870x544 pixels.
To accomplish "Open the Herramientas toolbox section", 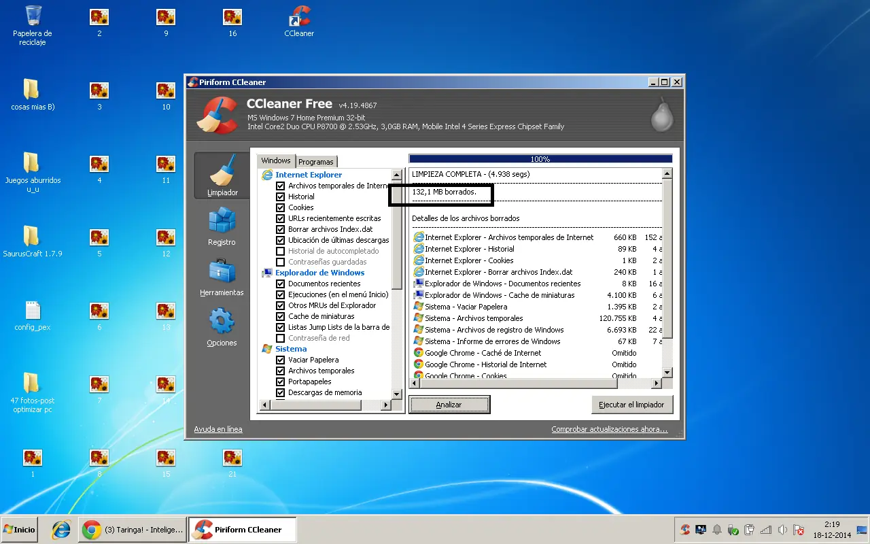I will (222, 277).
